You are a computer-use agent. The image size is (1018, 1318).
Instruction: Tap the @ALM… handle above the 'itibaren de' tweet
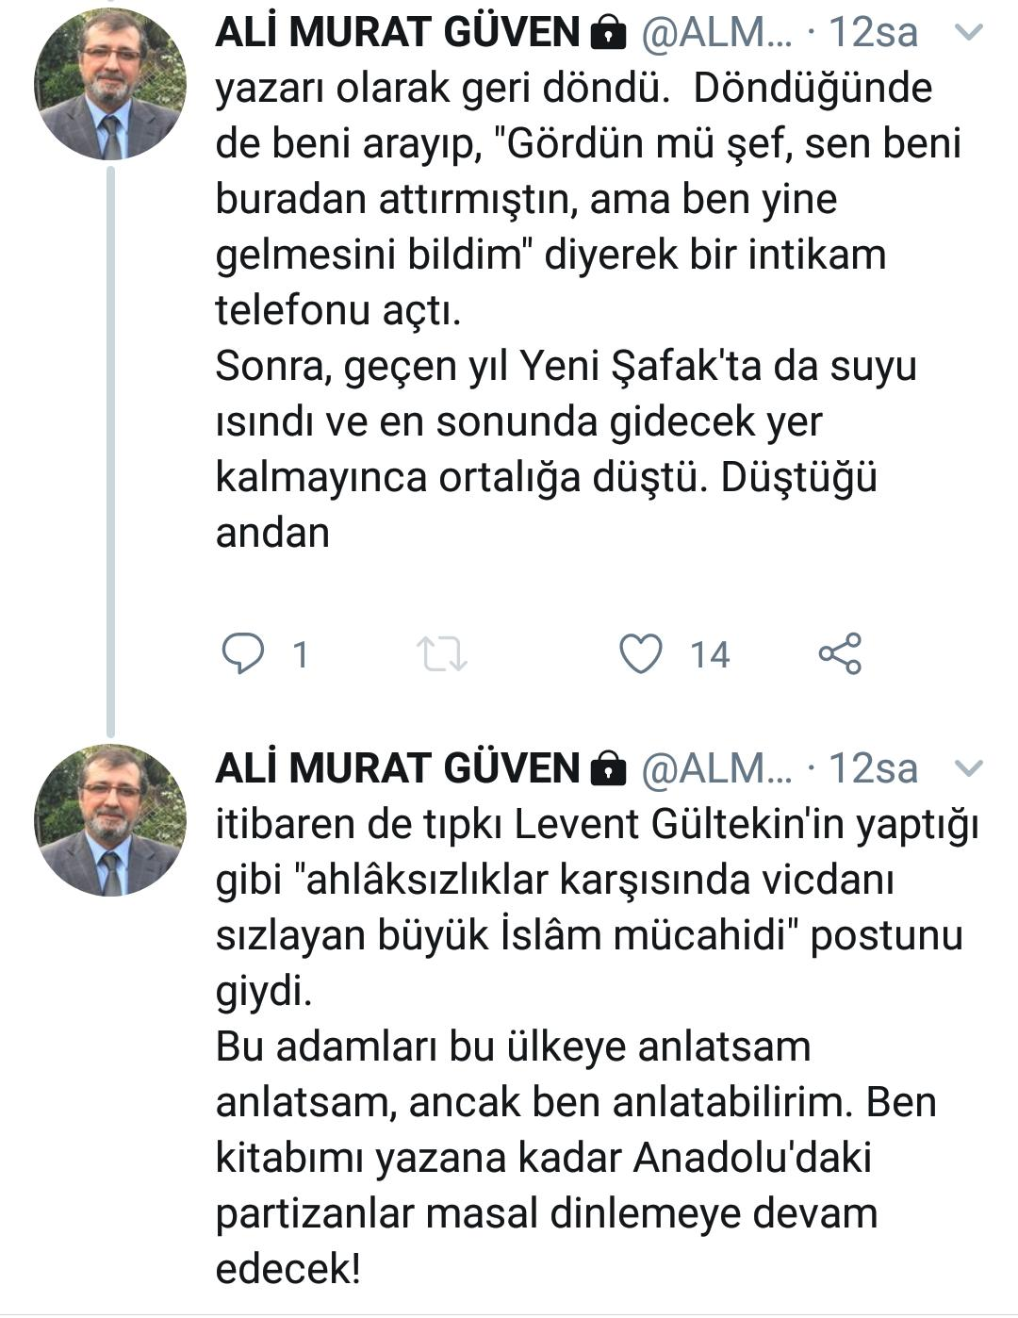[717, 768]
